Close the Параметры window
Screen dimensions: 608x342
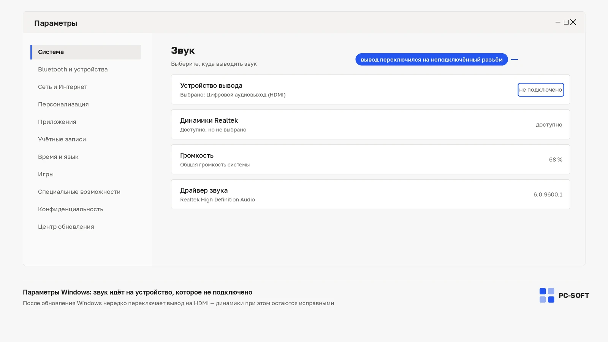click(x=573, y=22)
